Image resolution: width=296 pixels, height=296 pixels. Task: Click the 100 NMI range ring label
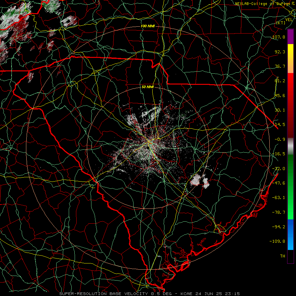148,26
